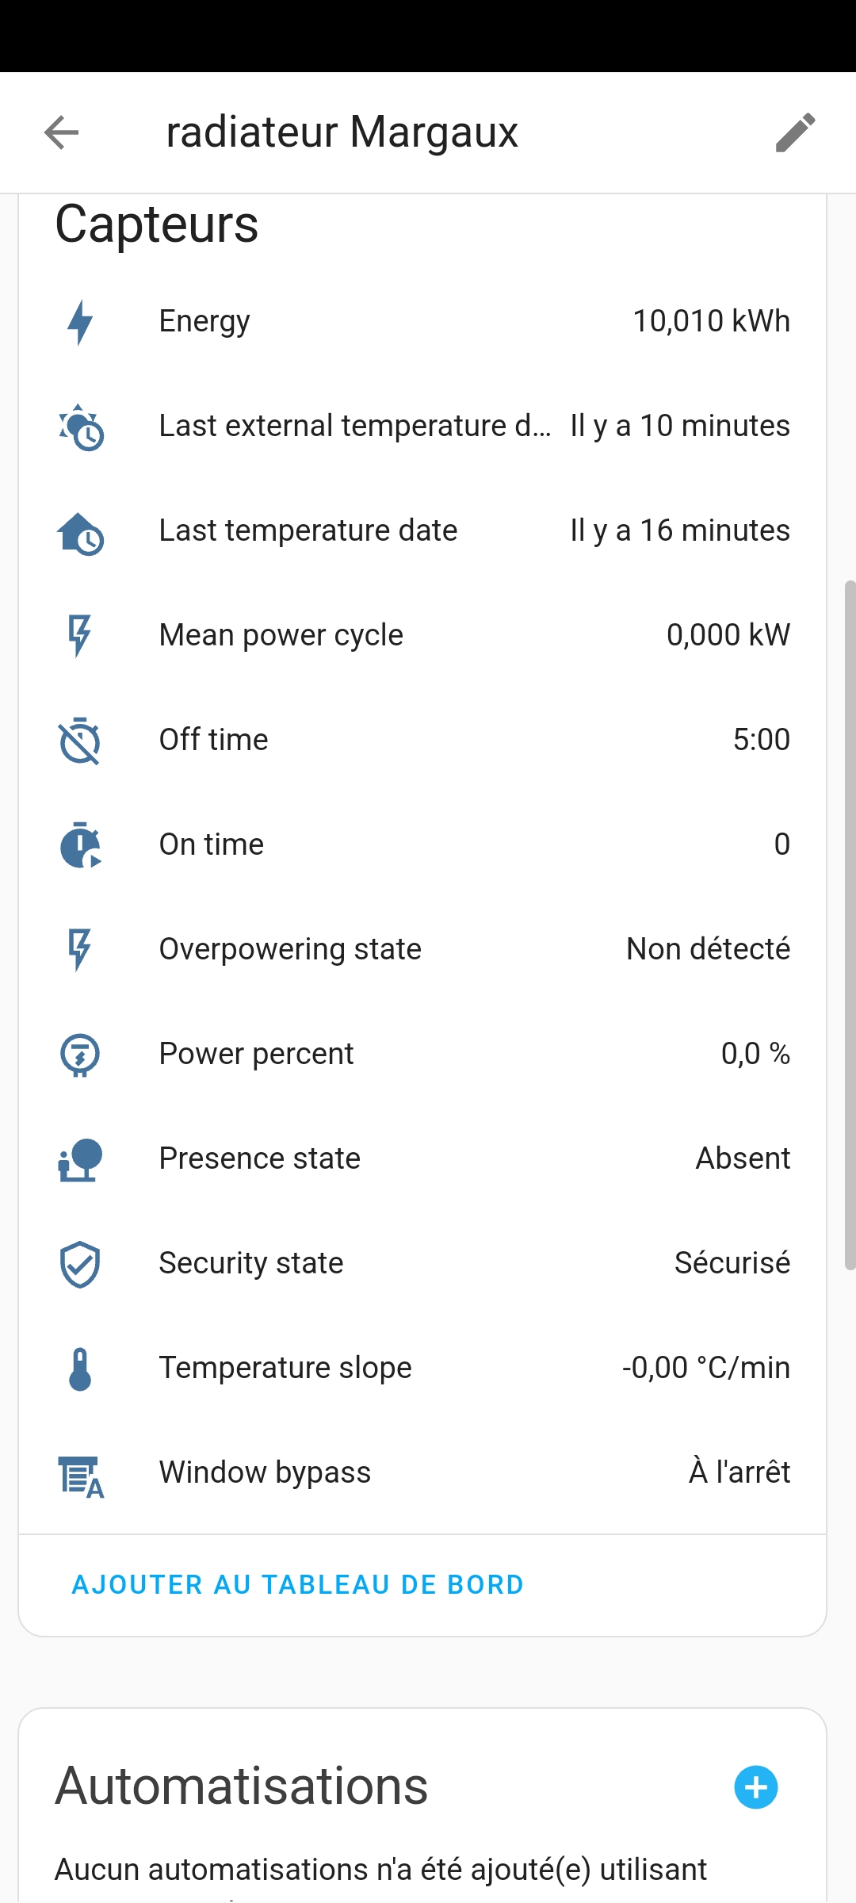Add a new automation with plus button
Viewport: 856px width, 1903px height.
(x=755, y=1787)
